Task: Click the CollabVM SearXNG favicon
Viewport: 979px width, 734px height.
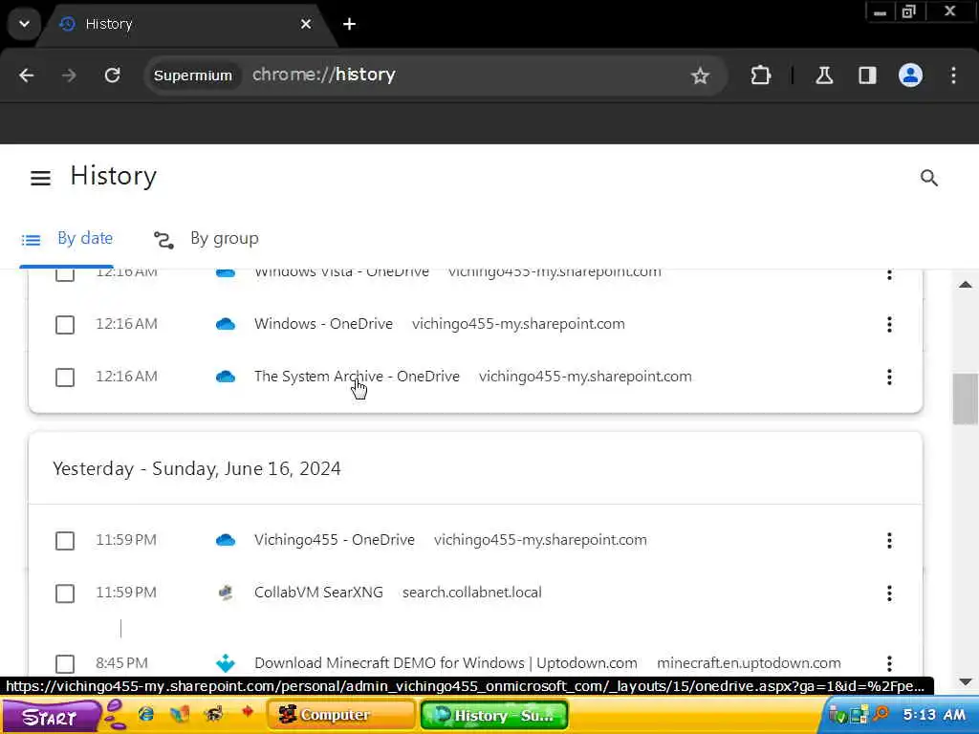Action: 226,593
